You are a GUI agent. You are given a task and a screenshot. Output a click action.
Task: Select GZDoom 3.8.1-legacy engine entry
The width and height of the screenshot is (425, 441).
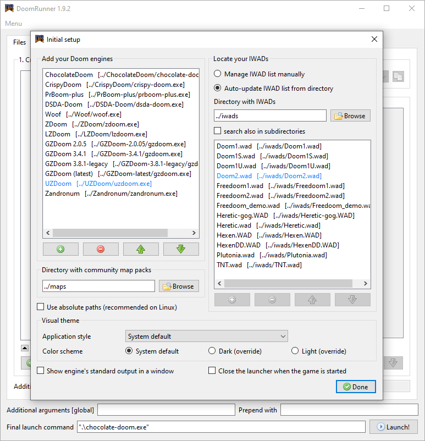point(121,164)
